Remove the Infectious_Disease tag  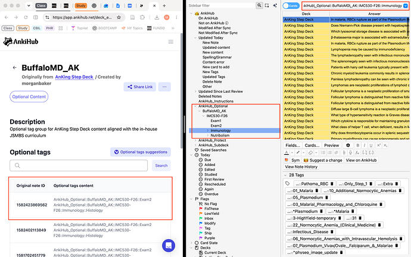pos(332,232)
